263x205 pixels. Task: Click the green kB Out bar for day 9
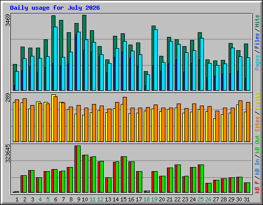[x=79, y=169]
